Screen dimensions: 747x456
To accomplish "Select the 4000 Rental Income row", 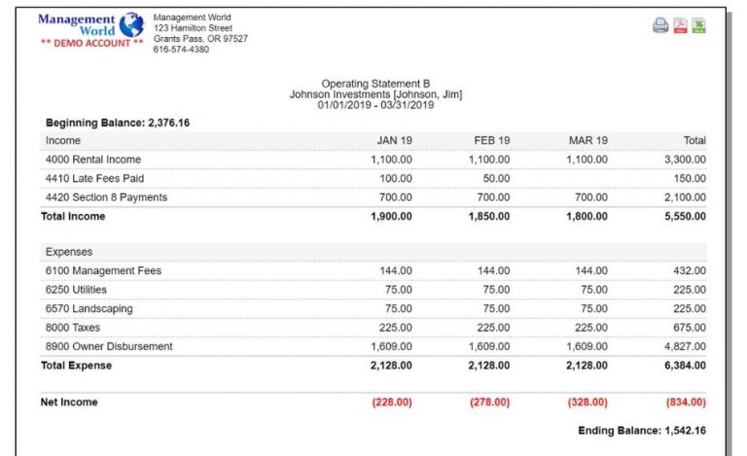I will [x=93, y=159].
